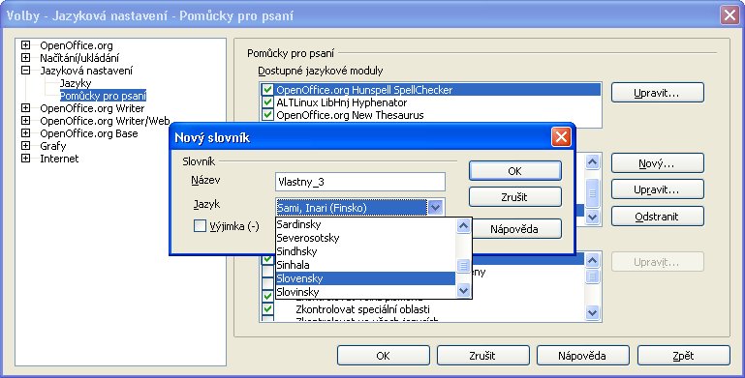Select OpenOffice.org New Thesaurus row

(x=430, y=115)
